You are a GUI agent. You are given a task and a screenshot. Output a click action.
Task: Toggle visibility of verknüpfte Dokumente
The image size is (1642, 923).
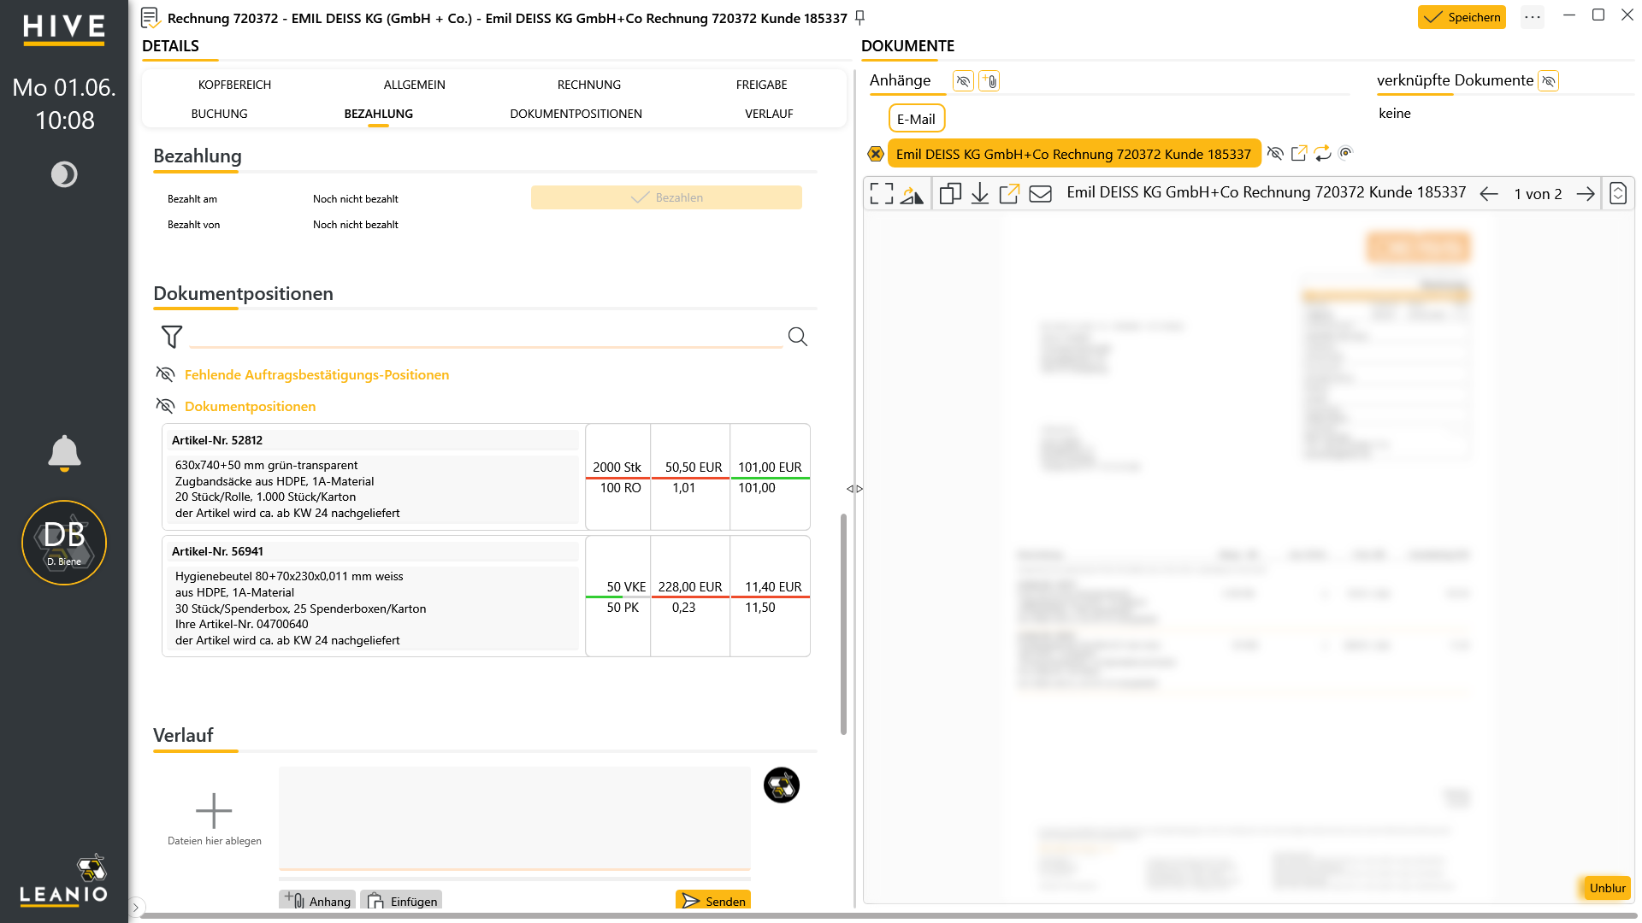pos(1548,81)
